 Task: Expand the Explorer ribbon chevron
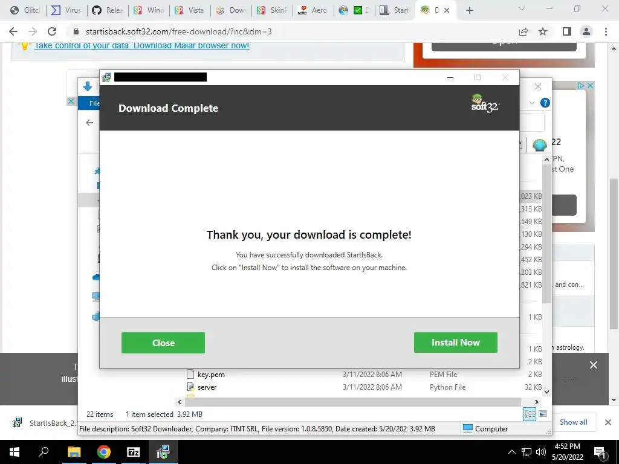532,103
